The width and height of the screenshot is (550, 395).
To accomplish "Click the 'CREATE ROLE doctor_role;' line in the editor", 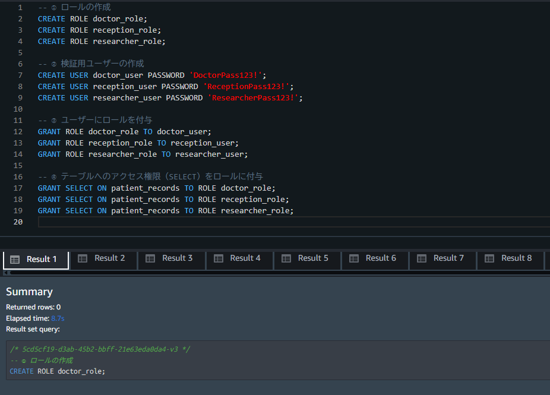I will coord(93,19).
